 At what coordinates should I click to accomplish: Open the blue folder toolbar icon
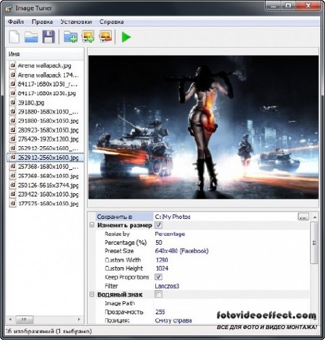click(31, 37)
